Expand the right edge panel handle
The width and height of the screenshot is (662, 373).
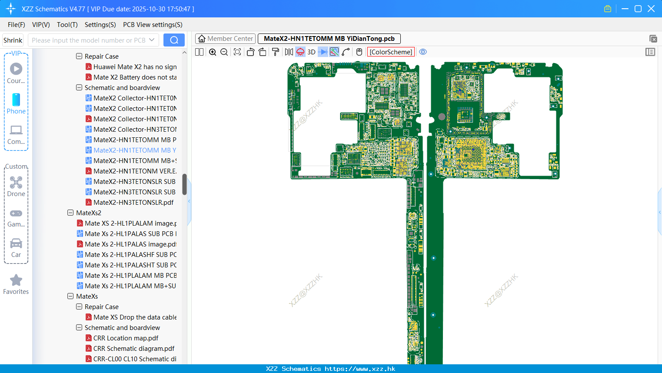(x=660, y=212)
